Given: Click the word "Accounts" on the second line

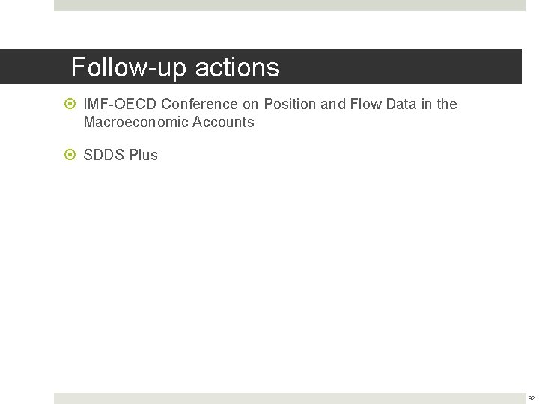Looking at the screenshot, I should pyautogui.click(x=222, y=122).
